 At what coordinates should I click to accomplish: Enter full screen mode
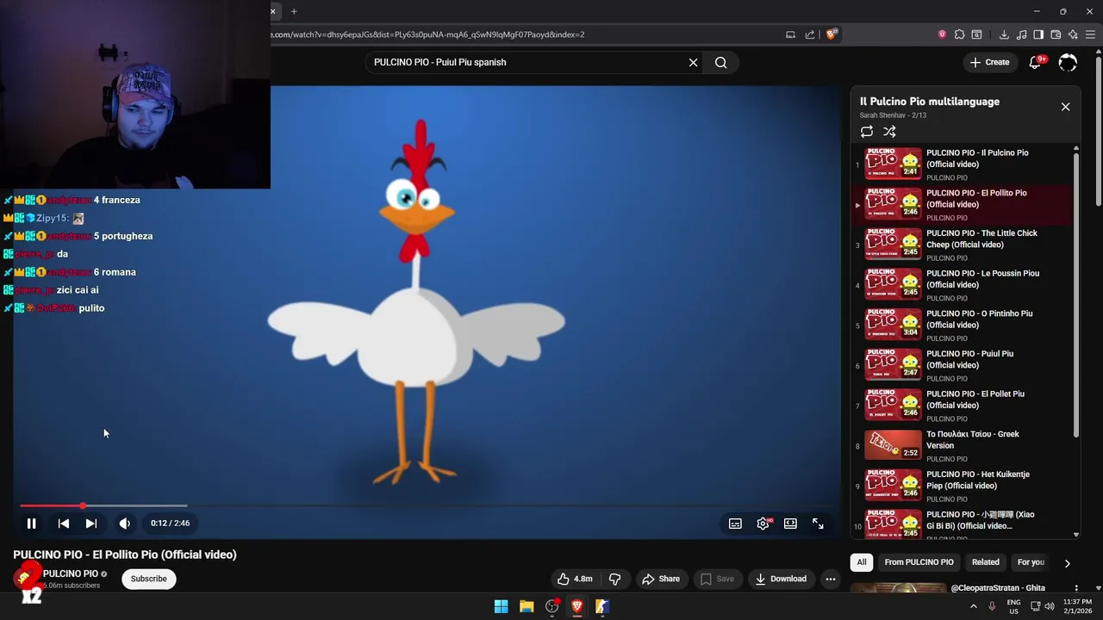pos(818,524)
